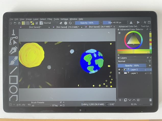Open the File menu
This screenshot has height=121, width=162.
pyautogui.click(x=11, y=19)
